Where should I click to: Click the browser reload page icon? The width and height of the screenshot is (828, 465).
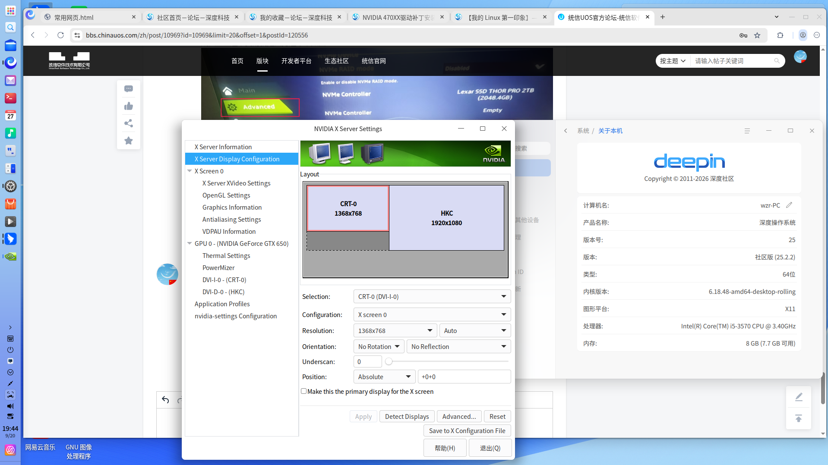coord(61,35)
